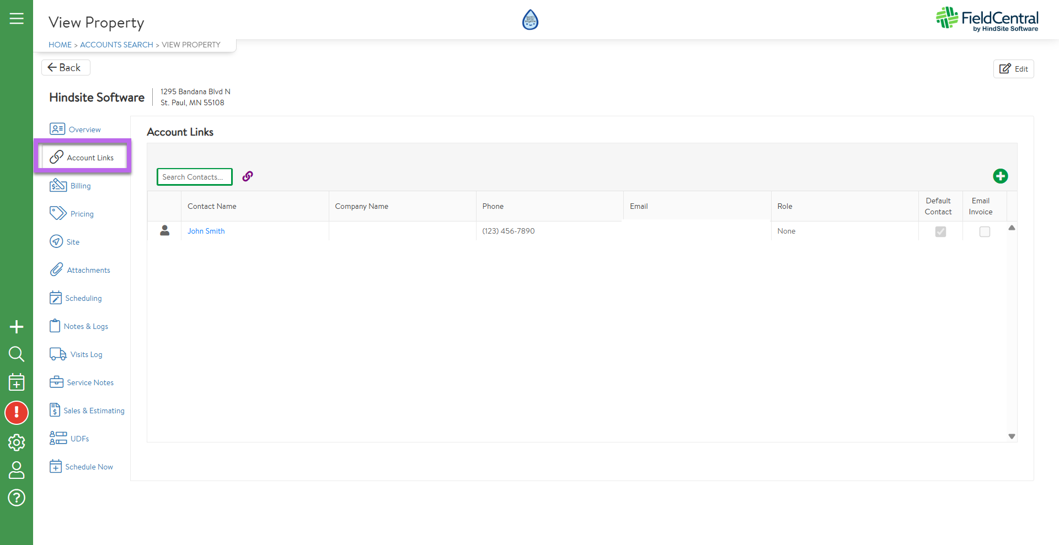The height and width of the screenshot is (545, 1059).
Task: Click the purple link contact icon
Action: (x=248, y=176)
